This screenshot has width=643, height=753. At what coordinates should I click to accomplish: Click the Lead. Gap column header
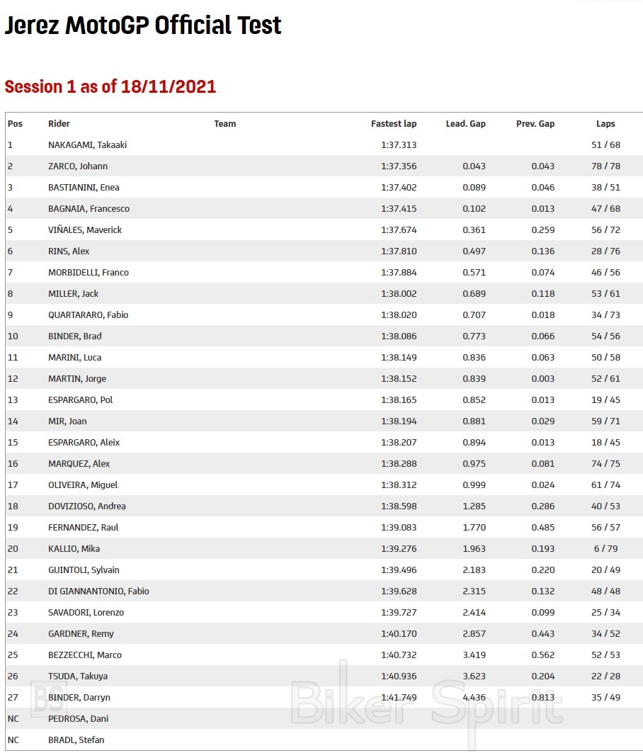465,123
